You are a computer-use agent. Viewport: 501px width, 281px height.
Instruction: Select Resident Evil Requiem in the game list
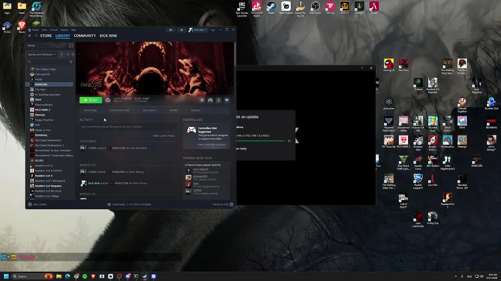(x=48, y=186)
